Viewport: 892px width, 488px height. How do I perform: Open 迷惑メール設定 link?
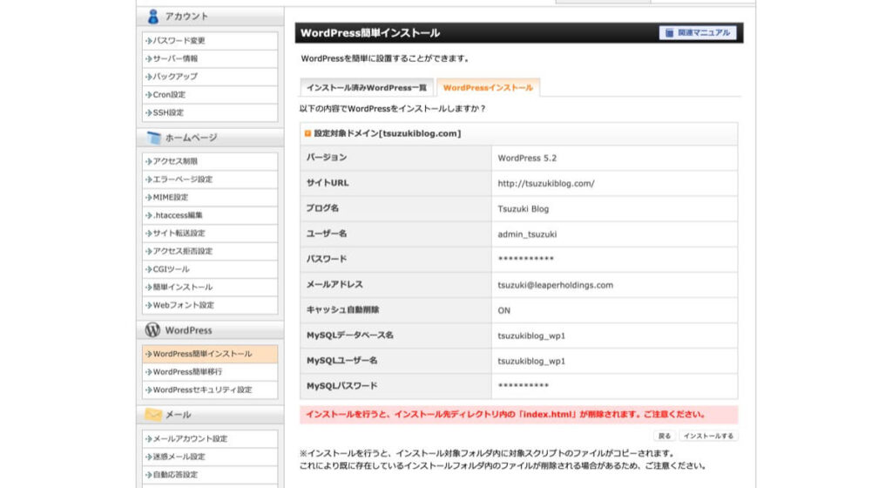(x=210, y=457)
